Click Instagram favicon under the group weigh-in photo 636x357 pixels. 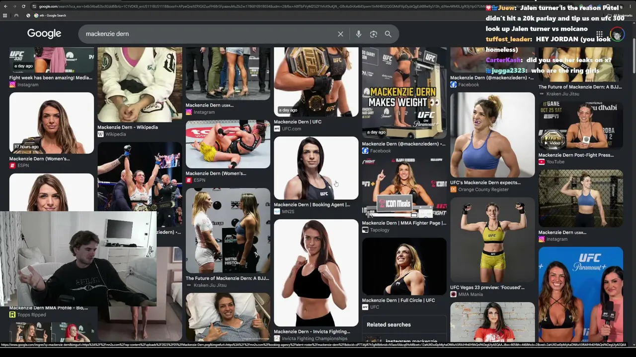point(189,112)
